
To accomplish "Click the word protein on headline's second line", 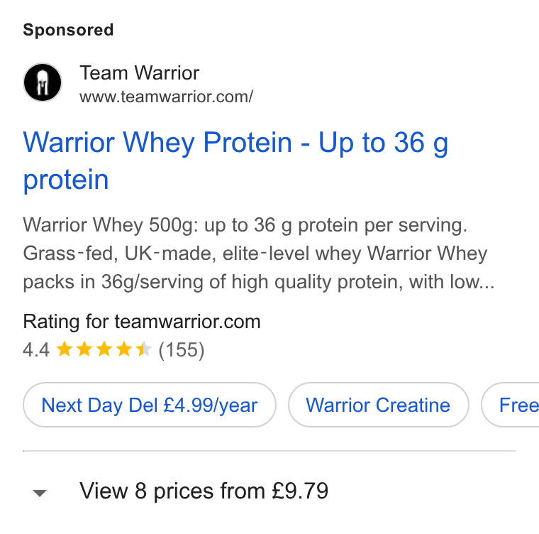I will pyautogui.click(x=66, y=180).
